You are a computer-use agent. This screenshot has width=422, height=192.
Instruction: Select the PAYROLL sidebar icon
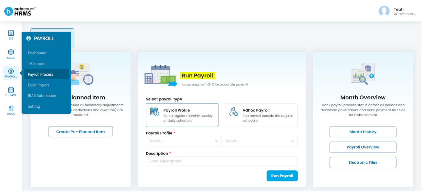click(11, 73)
